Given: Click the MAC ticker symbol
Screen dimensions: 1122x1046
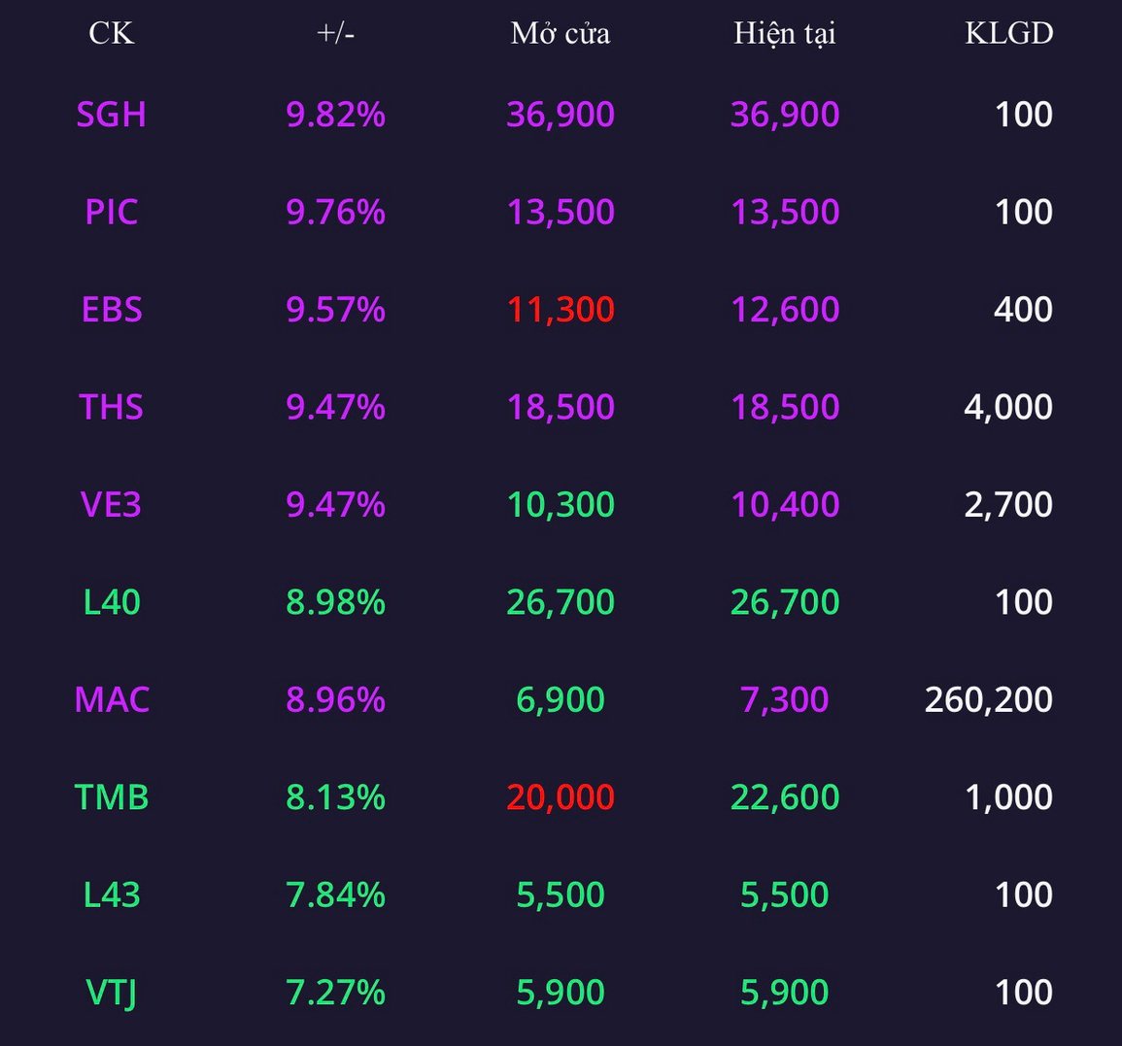Looking at the screenshot, I should point(111,699).
